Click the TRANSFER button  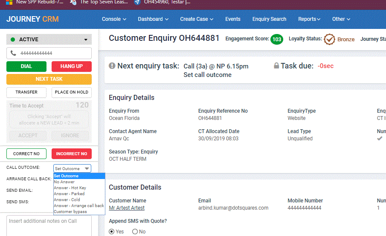pos(26,92)
